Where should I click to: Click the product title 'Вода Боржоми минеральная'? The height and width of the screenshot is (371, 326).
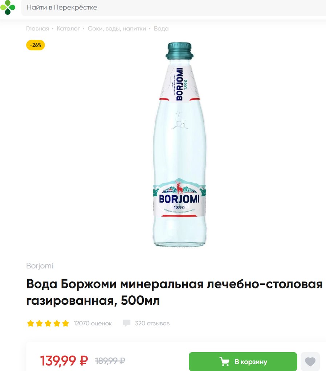(x=174, y=292)
